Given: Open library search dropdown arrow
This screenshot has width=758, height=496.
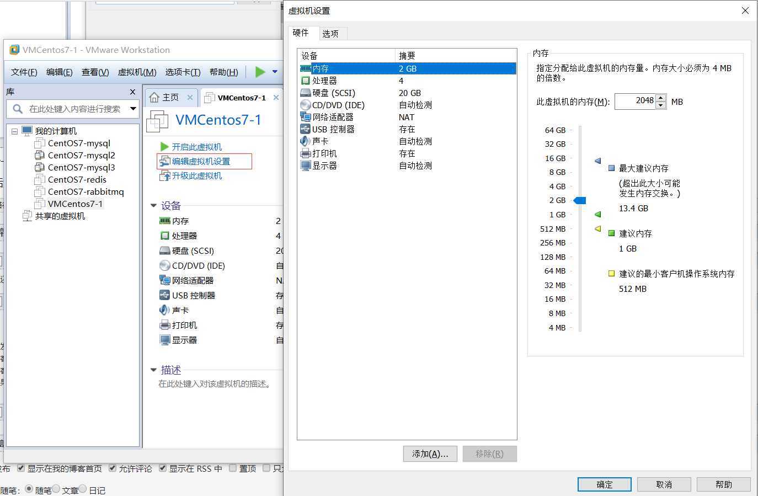Looking at the screenshot, I should [133, 109].
